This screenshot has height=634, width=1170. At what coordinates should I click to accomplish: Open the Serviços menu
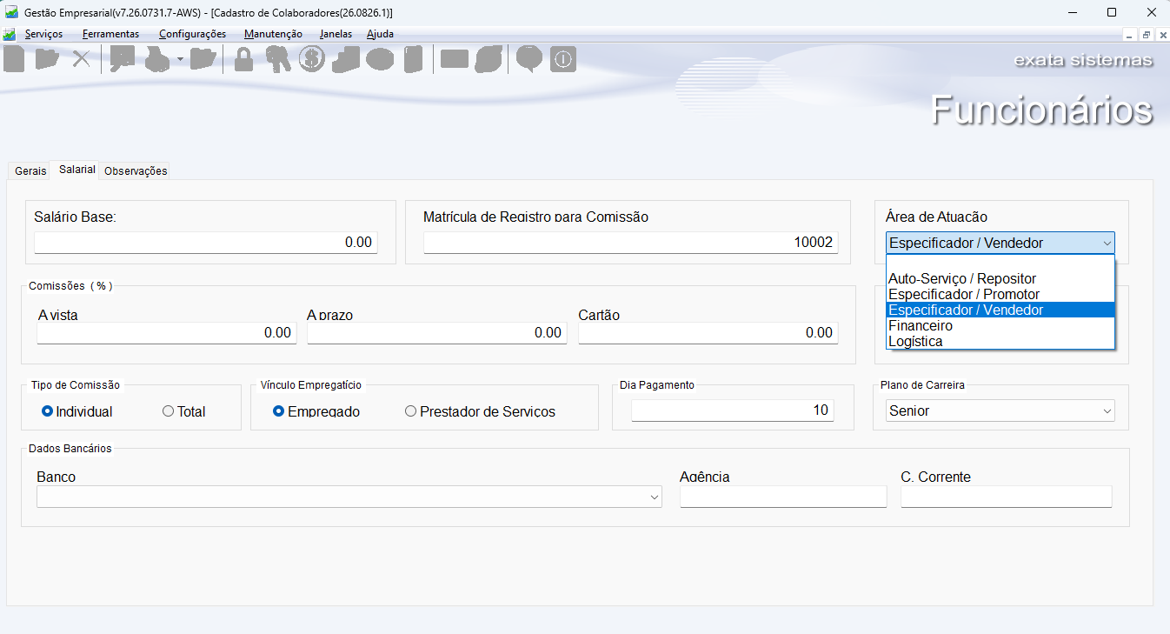pos(43,34)
